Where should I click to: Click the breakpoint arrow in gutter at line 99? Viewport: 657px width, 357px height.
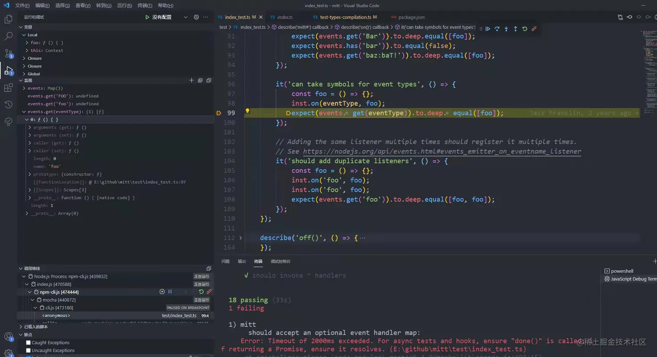click(x=219, y=113)
